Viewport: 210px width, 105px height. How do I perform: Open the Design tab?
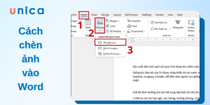click(105, 15)
